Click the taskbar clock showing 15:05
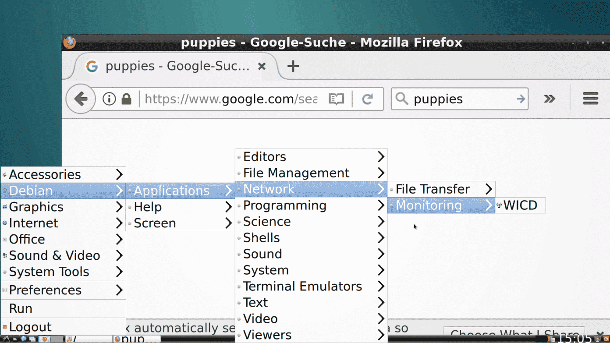 (x=574, y=339)
